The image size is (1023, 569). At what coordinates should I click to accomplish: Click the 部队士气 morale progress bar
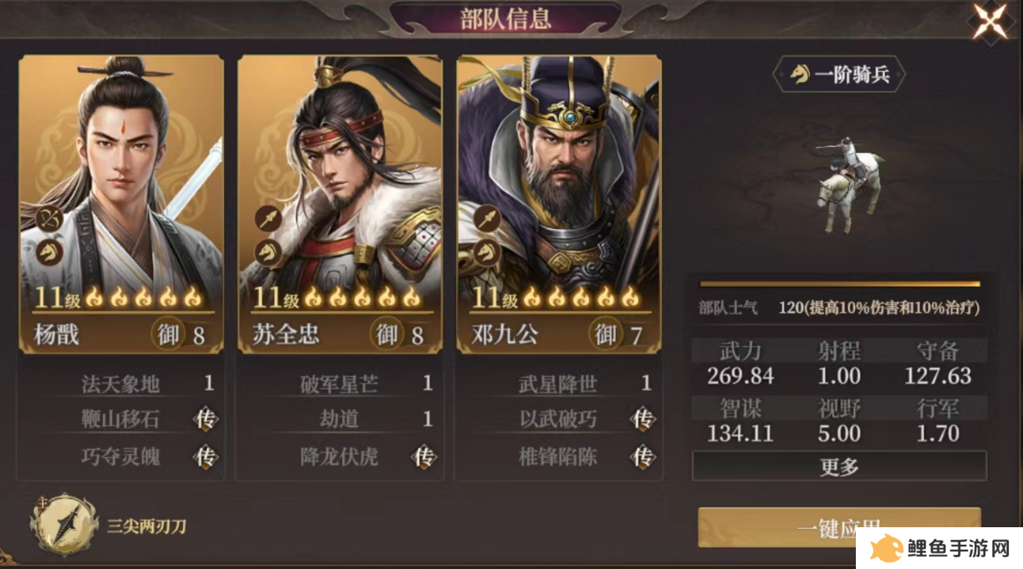839,284
